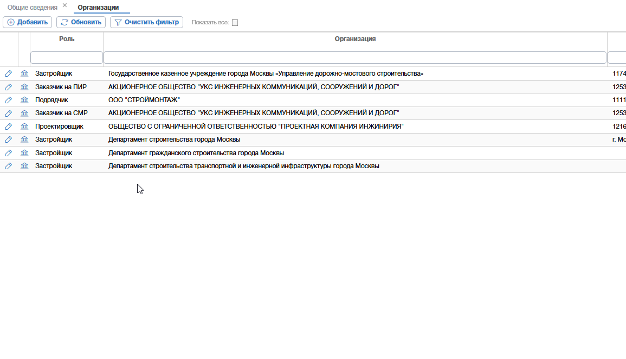The image size is (626, 359).
Task: Click the Очистить фильтр button
Action: pos(146,22)
